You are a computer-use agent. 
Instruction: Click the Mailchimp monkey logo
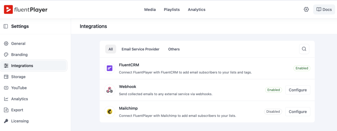110,112
